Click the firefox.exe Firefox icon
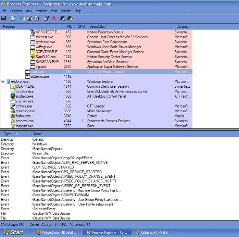Image resolution: width=239 pixels, height=237 pixels. (13, 116)
